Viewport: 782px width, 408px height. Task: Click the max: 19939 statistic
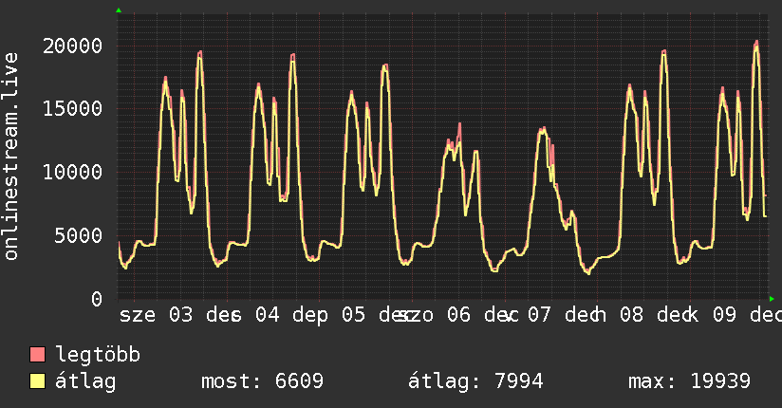pos(689,381)
